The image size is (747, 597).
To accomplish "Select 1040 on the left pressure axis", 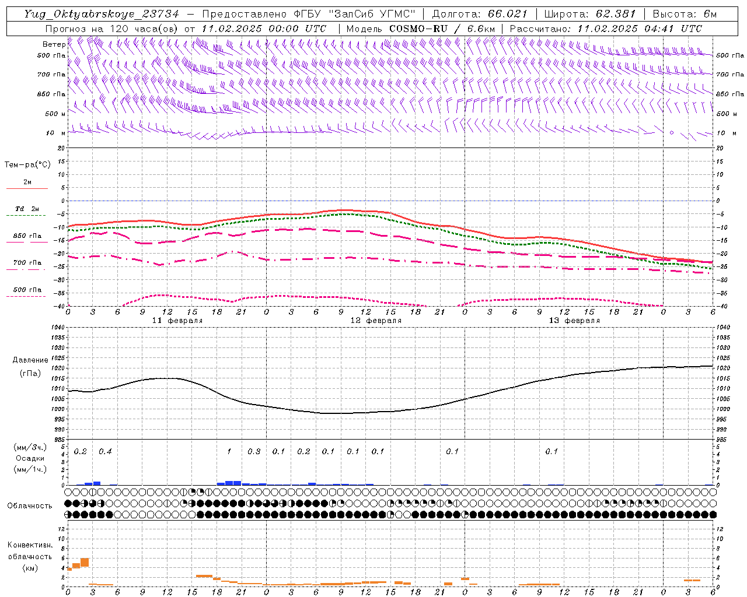I will [x=58, y=328].
